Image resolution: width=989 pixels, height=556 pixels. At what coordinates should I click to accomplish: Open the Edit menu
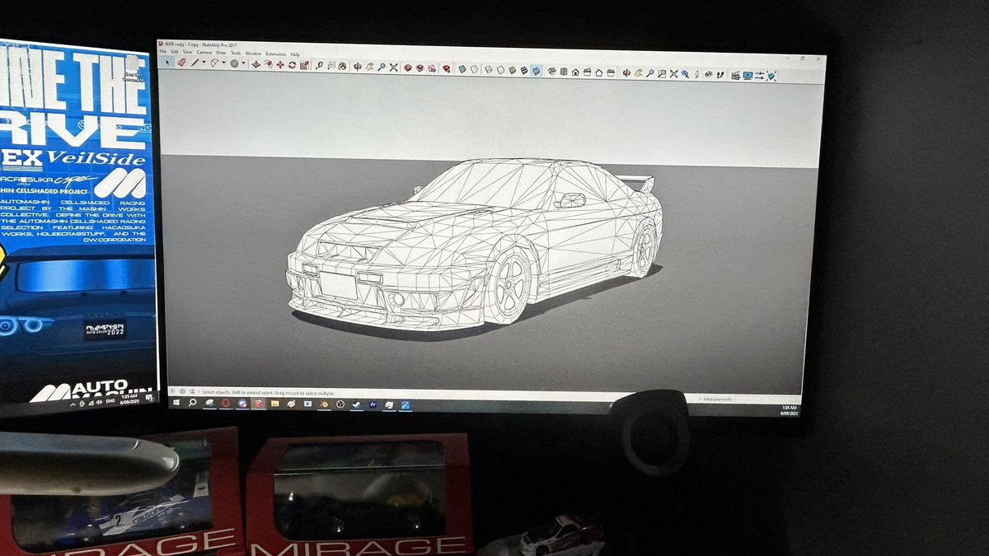[174, 51]
